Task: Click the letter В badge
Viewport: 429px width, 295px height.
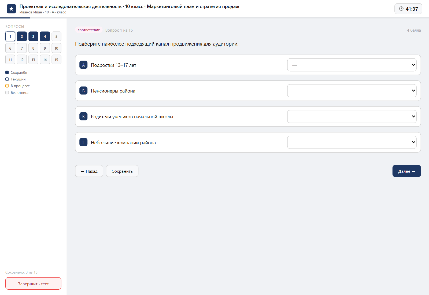Action: (x=83, y=116)
